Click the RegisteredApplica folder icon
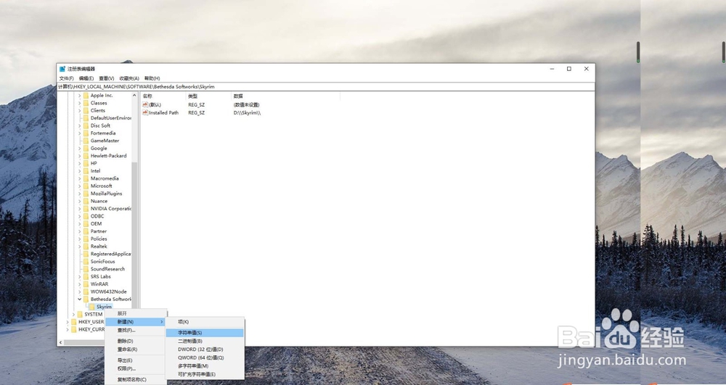The width and height of the screenshot is (726, 385). coord(86,254)
